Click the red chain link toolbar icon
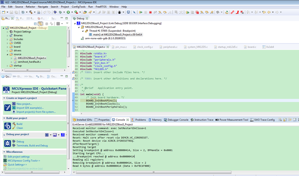 point(232,12)
